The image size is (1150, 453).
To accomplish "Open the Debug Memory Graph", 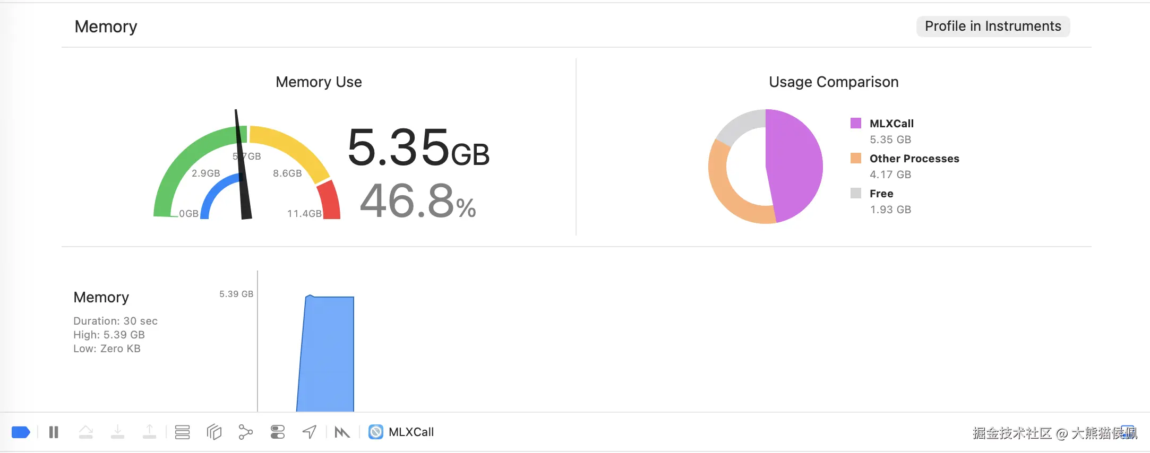I will click(245, 432).
